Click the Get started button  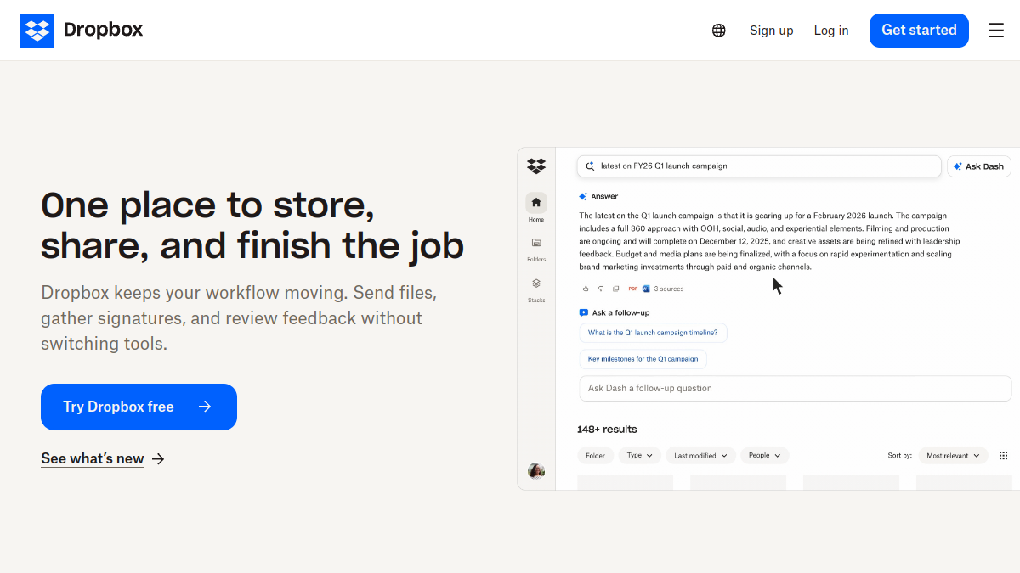(x=919, y=31)
